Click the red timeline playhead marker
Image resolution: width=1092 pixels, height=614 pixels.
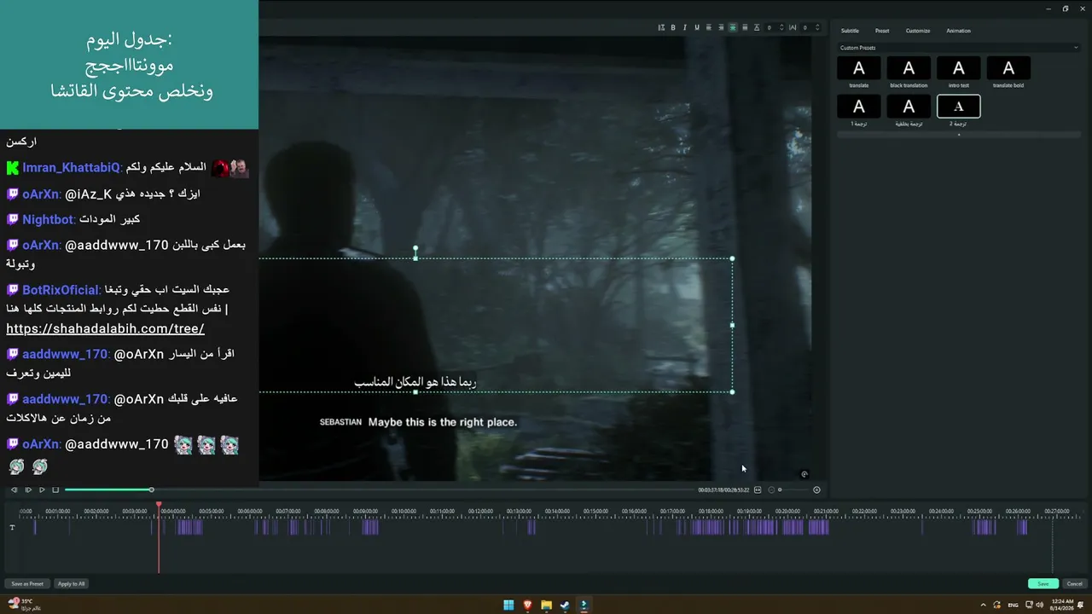click(x=159, y=505)
